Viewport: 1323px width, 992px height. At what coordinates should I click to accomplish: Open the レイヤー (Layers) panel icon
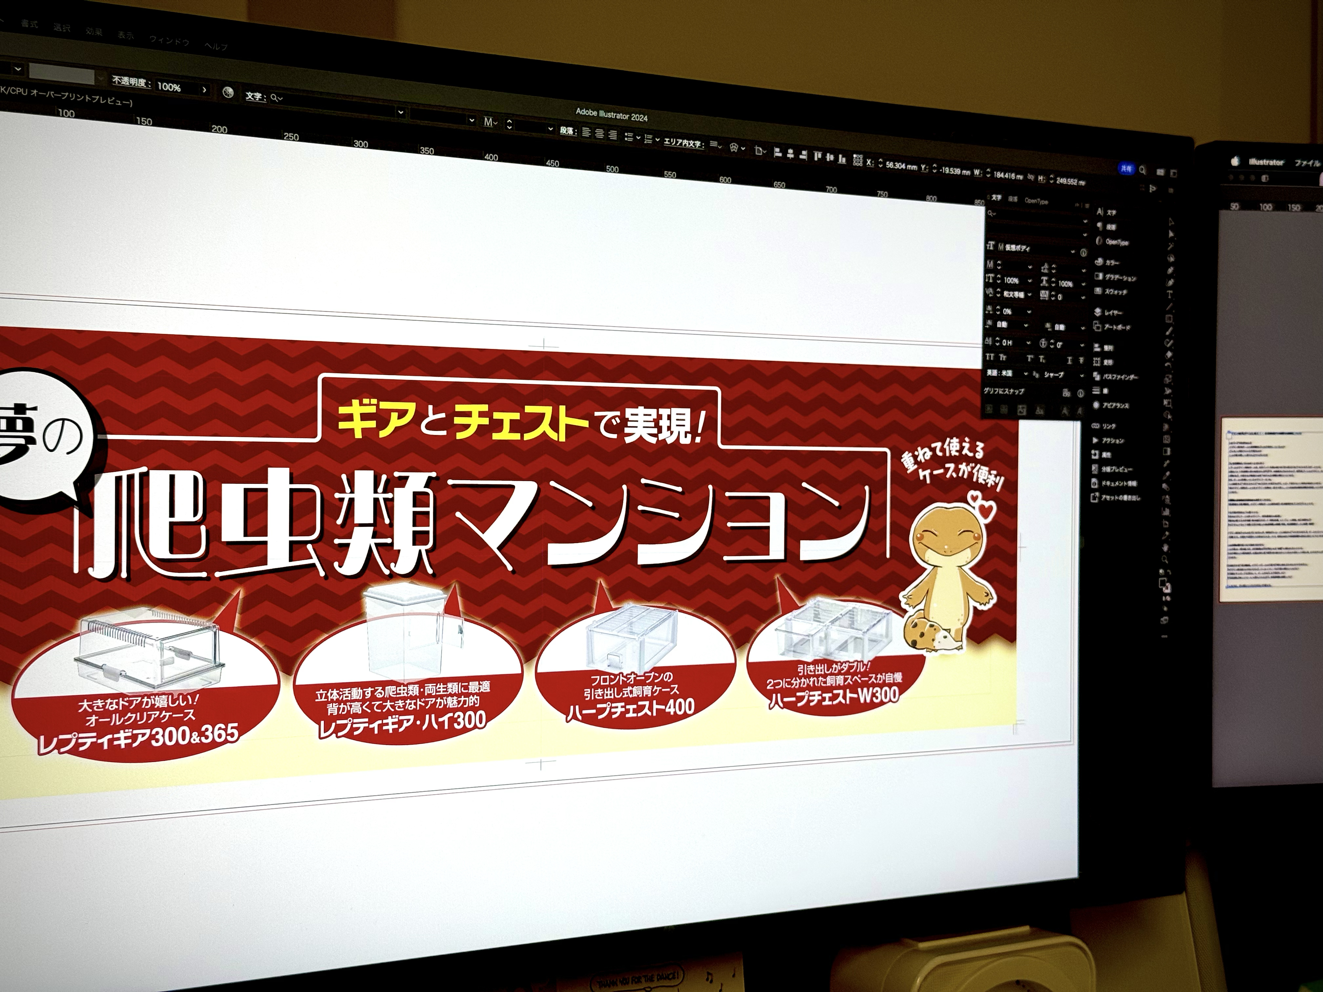(x=1098, y=312)
